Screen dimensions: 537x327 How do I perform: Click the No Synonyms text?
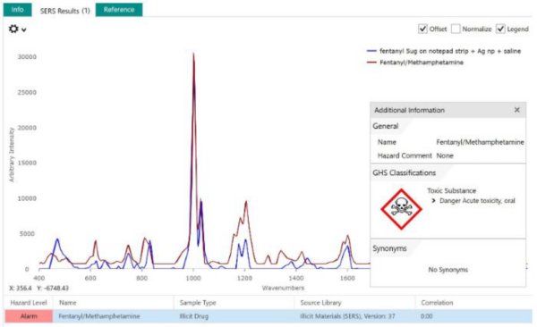(448, 270)
